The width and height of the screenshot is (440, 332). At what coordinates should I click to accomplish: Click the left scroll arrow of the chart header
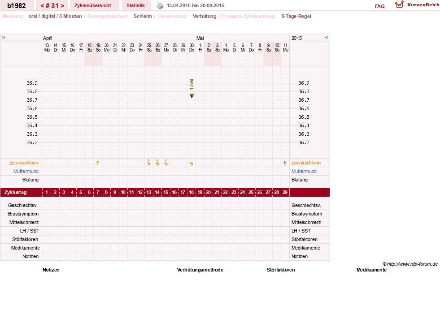4,37
